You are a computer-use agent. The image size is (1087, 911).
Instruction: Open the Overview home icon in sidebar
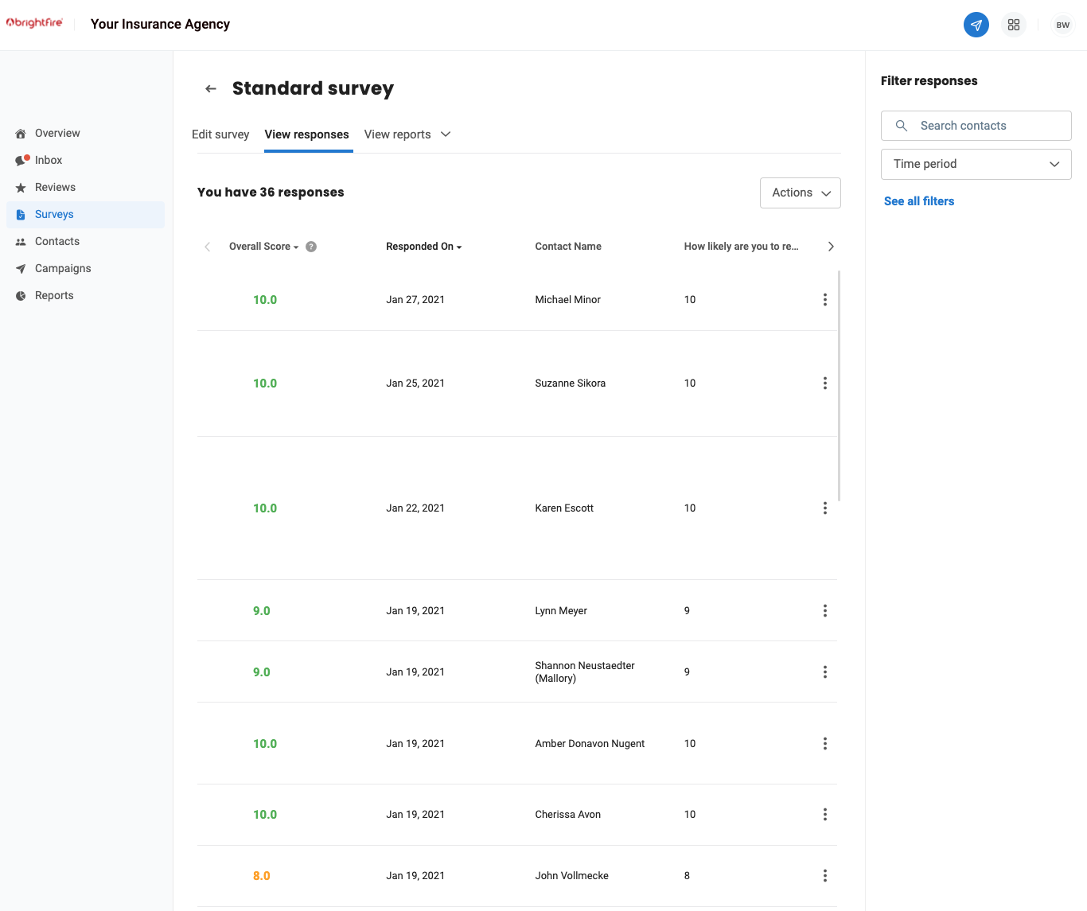pyautogui.click(x=21, y=133)
